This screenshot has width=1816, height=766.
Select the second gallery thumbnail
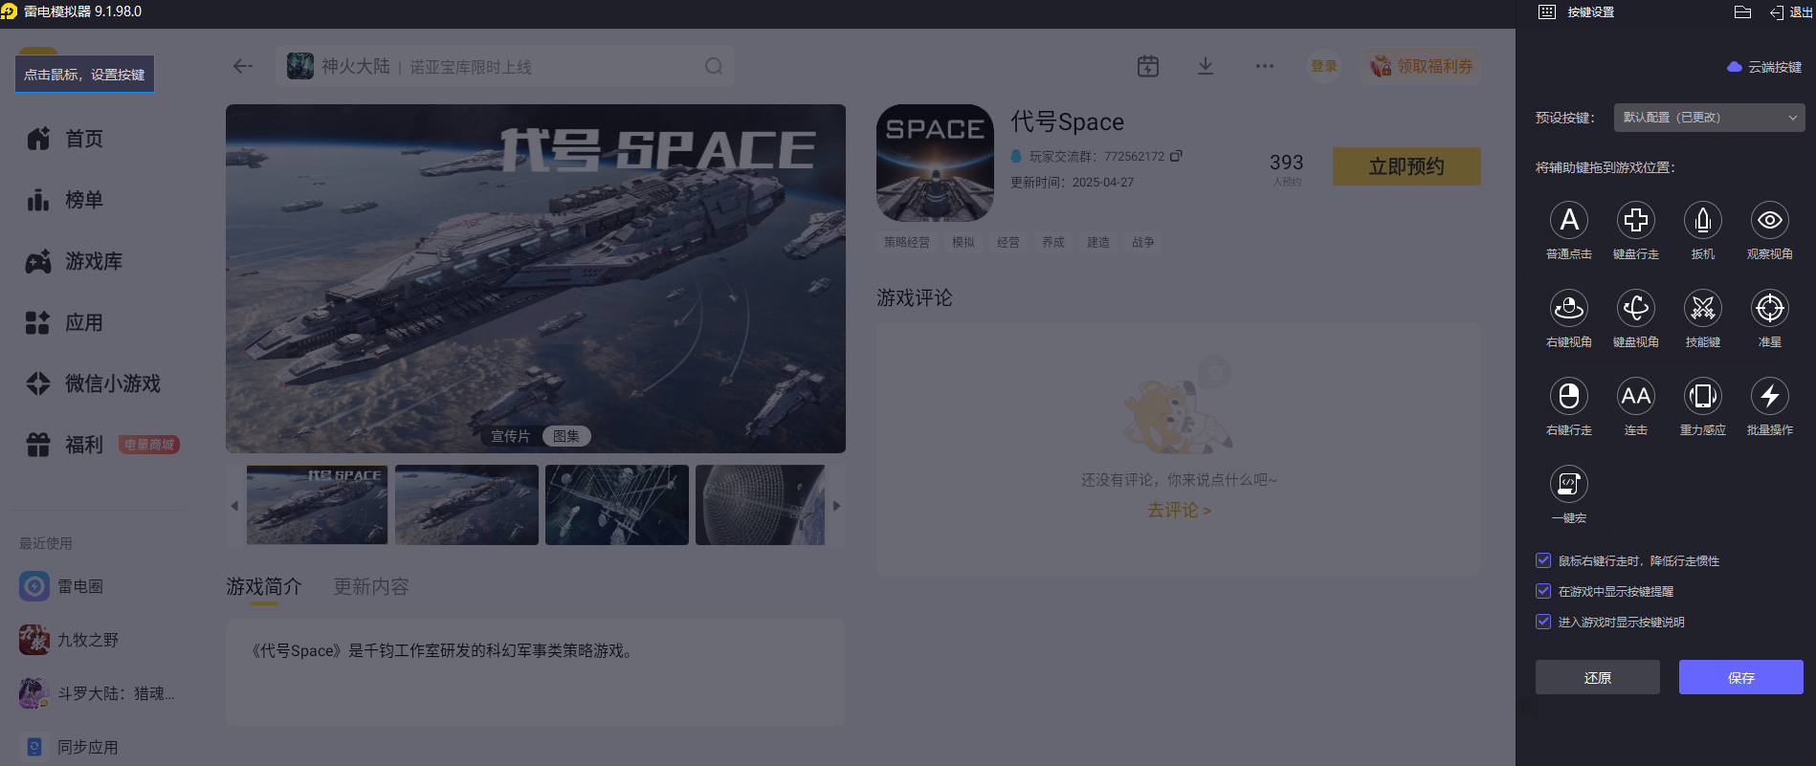pyautogui.click(x=467, y=505)
